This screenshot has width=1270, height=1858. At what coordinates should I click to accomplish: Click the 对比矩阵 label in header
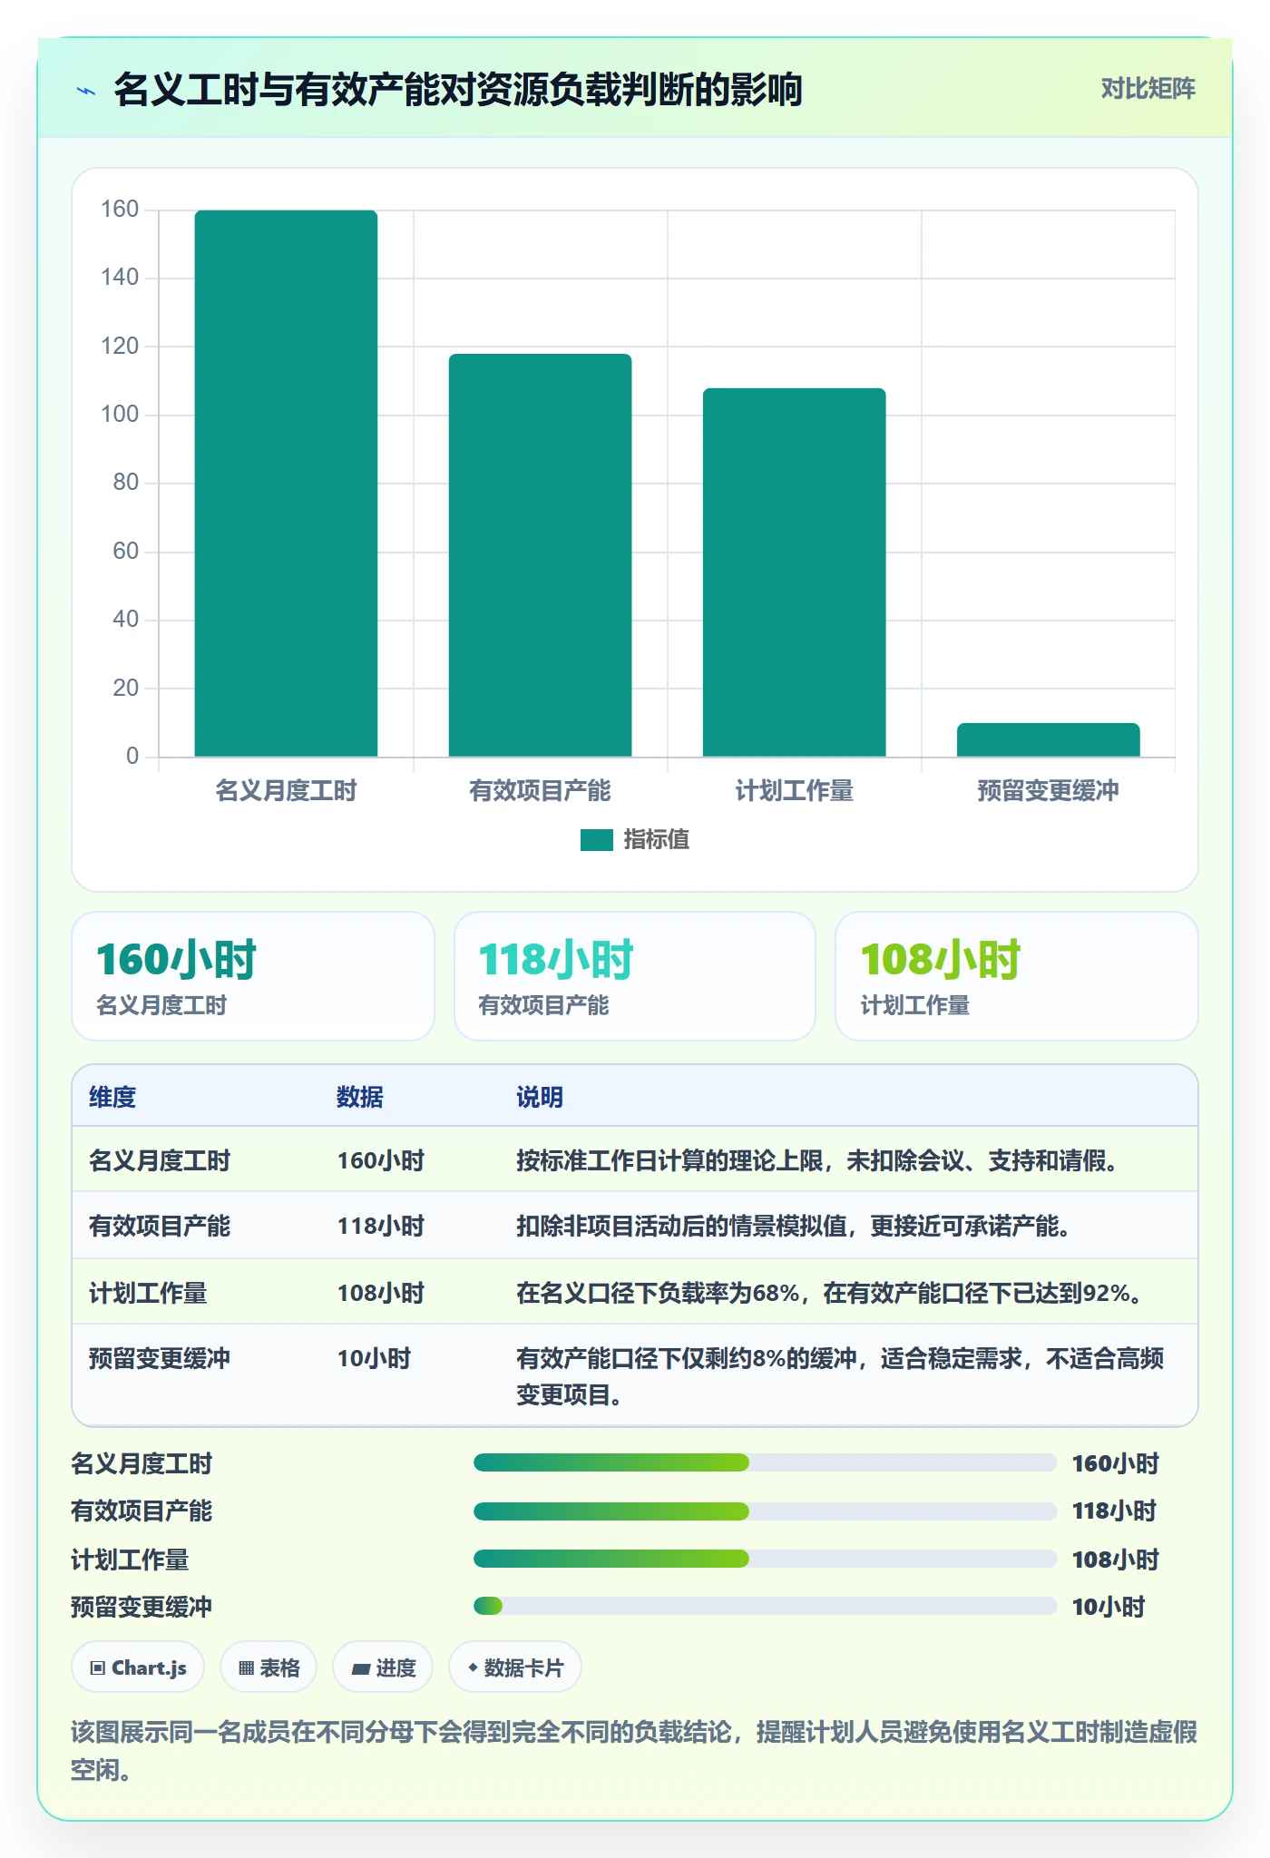(1148, 89)
